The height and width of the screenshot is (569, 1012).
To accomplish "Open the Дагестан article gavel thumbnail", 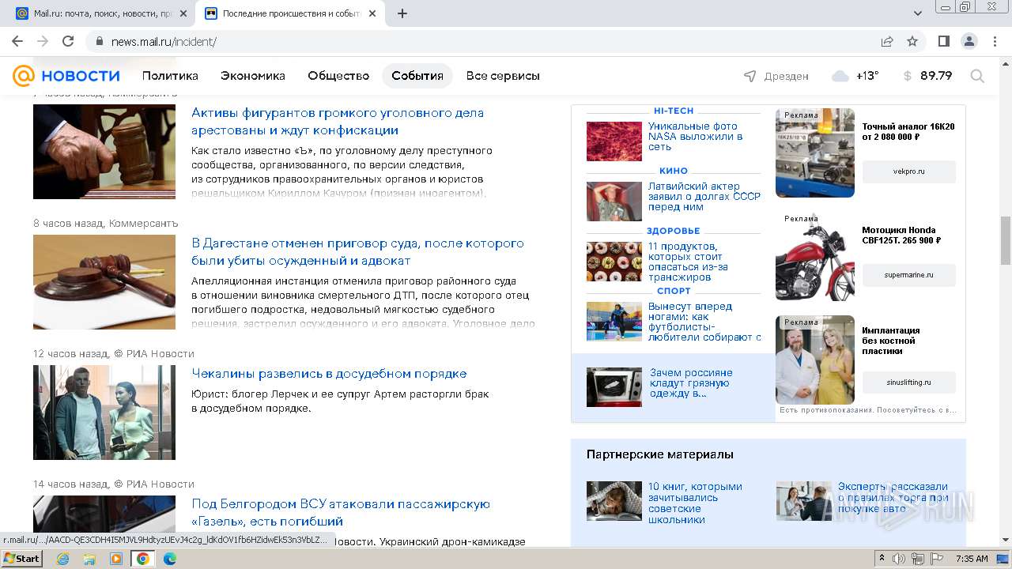I will pos(104,282).
